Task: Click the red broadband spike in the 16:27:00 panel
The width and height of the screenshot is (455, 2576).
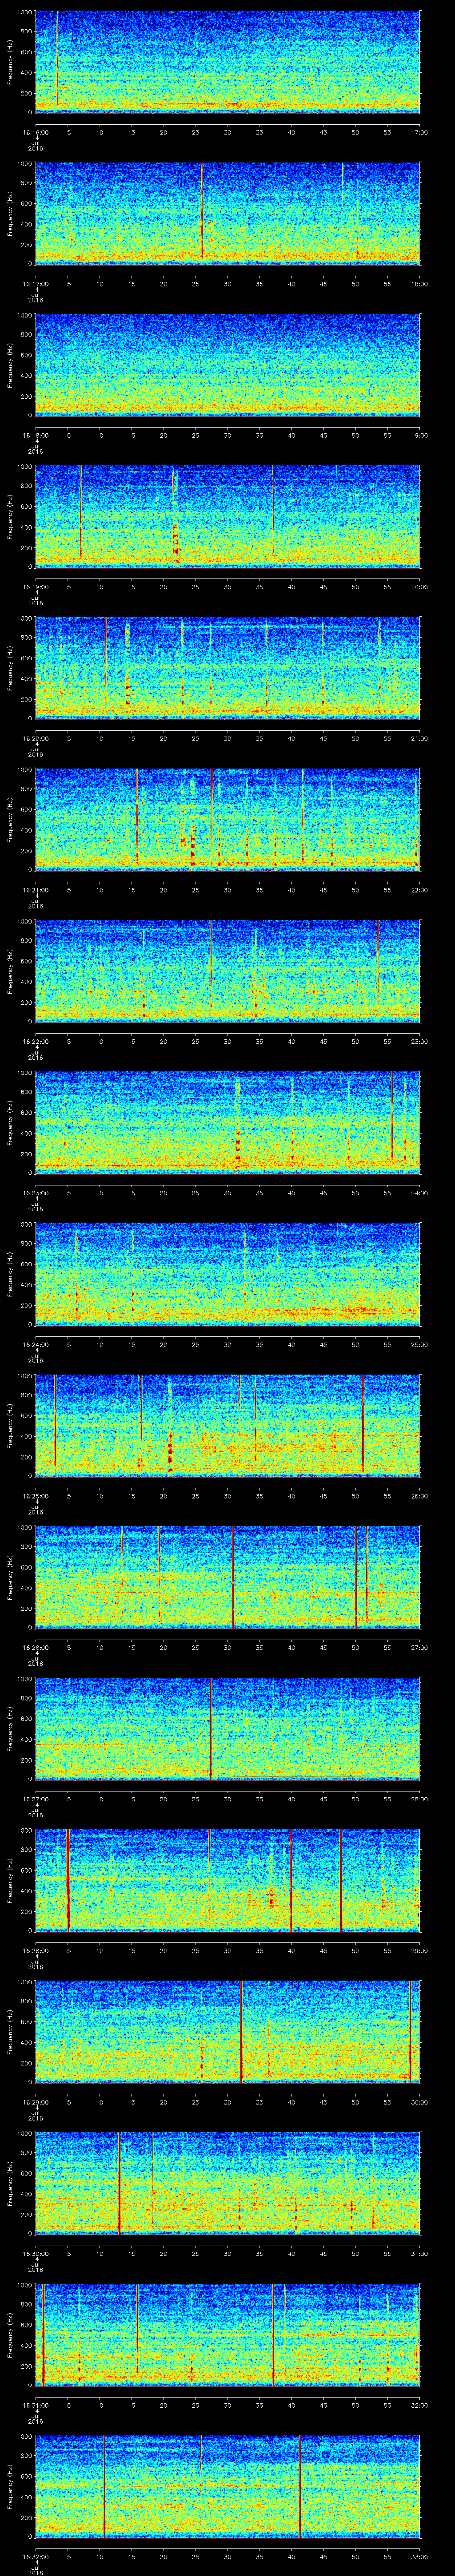Action: click(x=211, y=1728)
